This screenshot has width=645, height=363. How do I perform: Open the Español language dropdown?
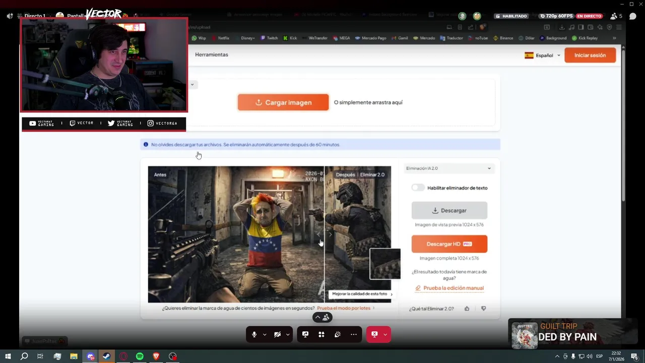click(x=542, y=55)
